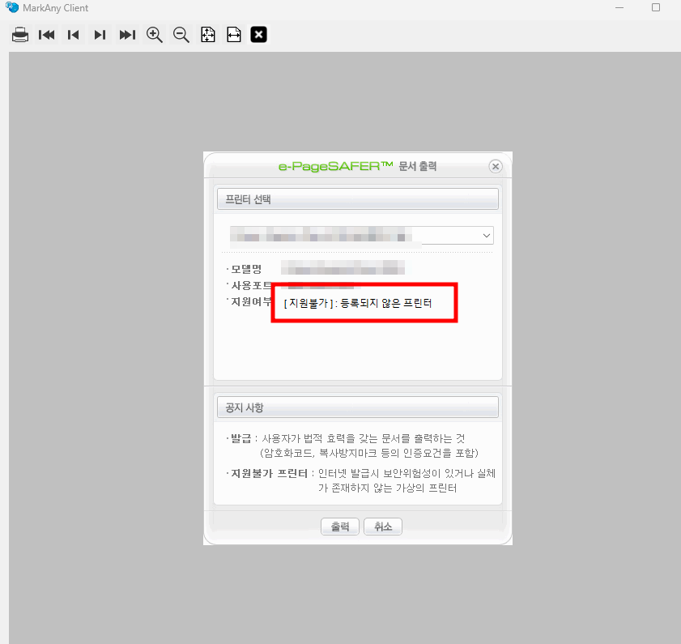Go to the previous page
Screen dimensions: 681x644
(74, 35)
